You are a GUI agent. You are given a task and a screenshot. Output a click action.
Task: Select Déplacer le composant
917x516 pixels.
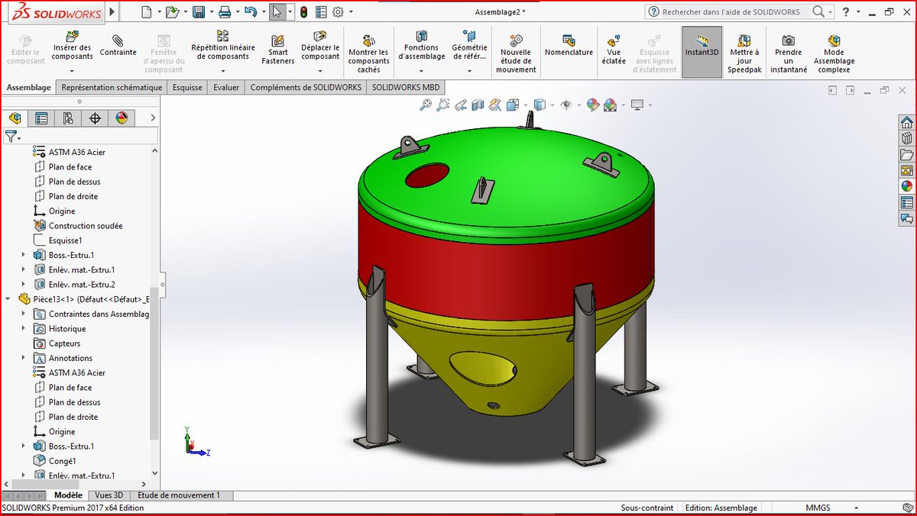coord(320,47)
